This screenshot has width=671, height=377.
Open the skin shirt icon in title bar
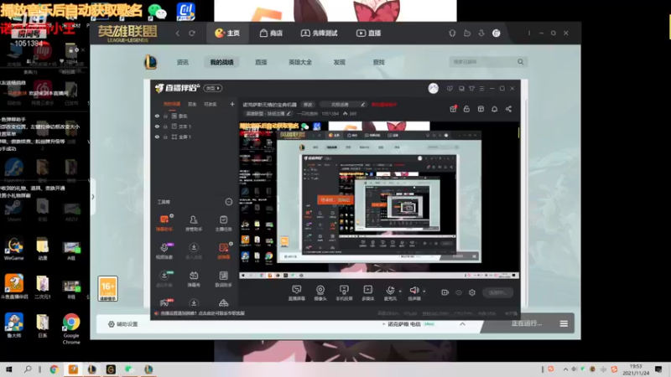(x=471, y=89)
